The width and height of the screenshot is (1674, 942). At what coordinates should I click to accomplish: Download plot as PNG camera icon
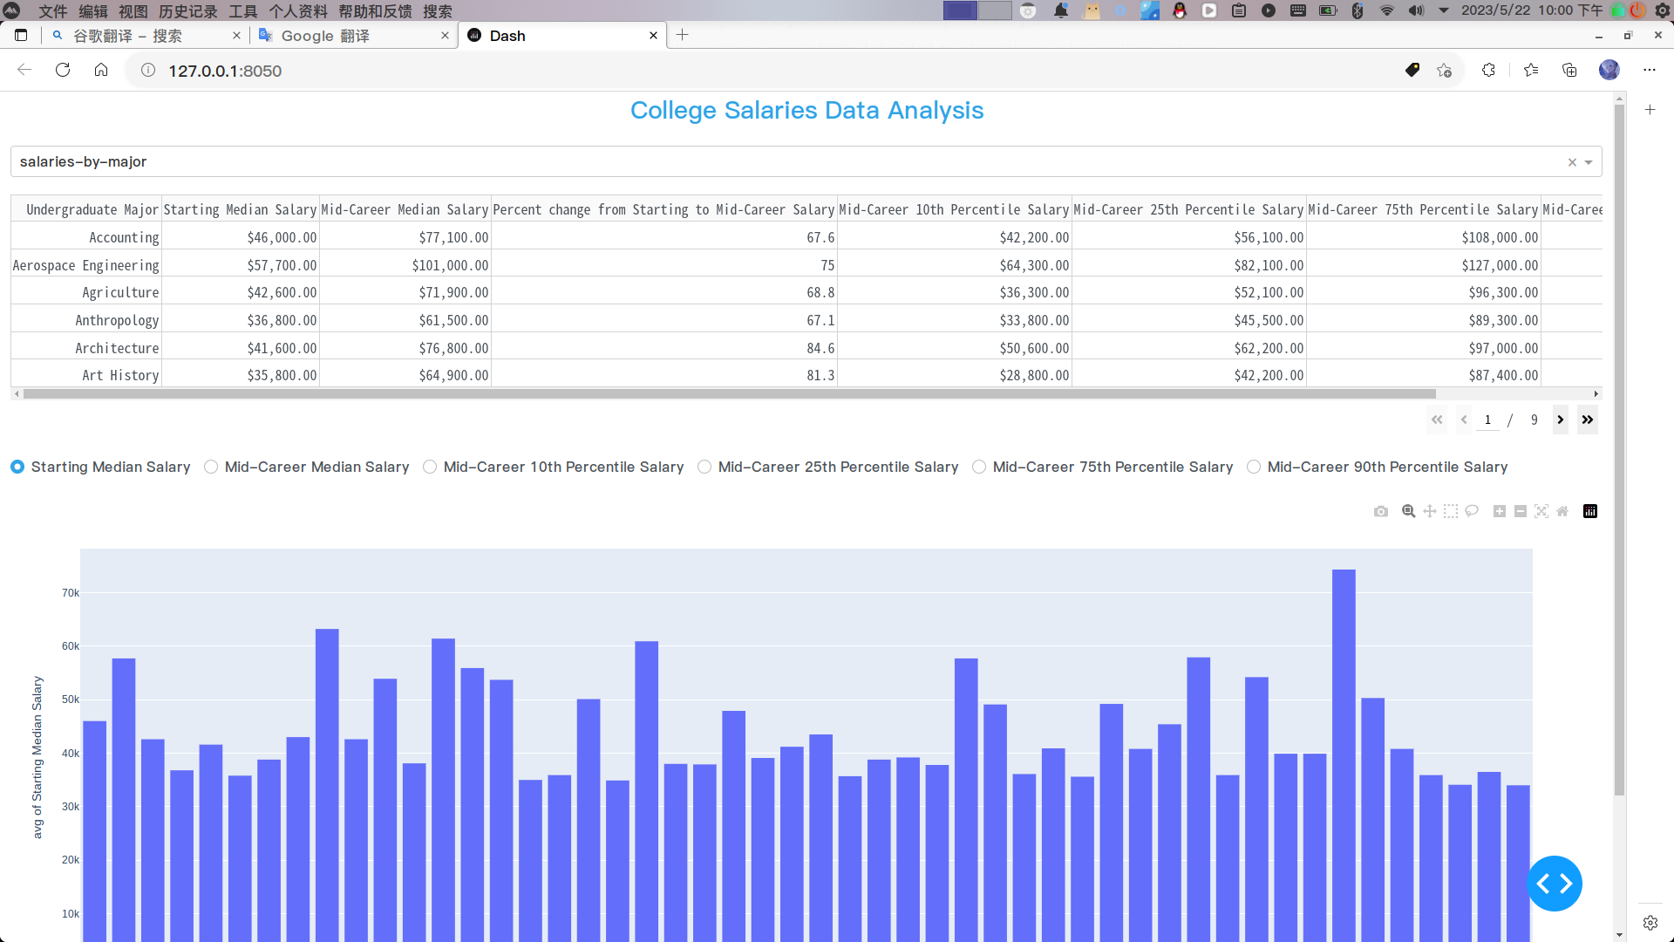[x=1380, y=511]
